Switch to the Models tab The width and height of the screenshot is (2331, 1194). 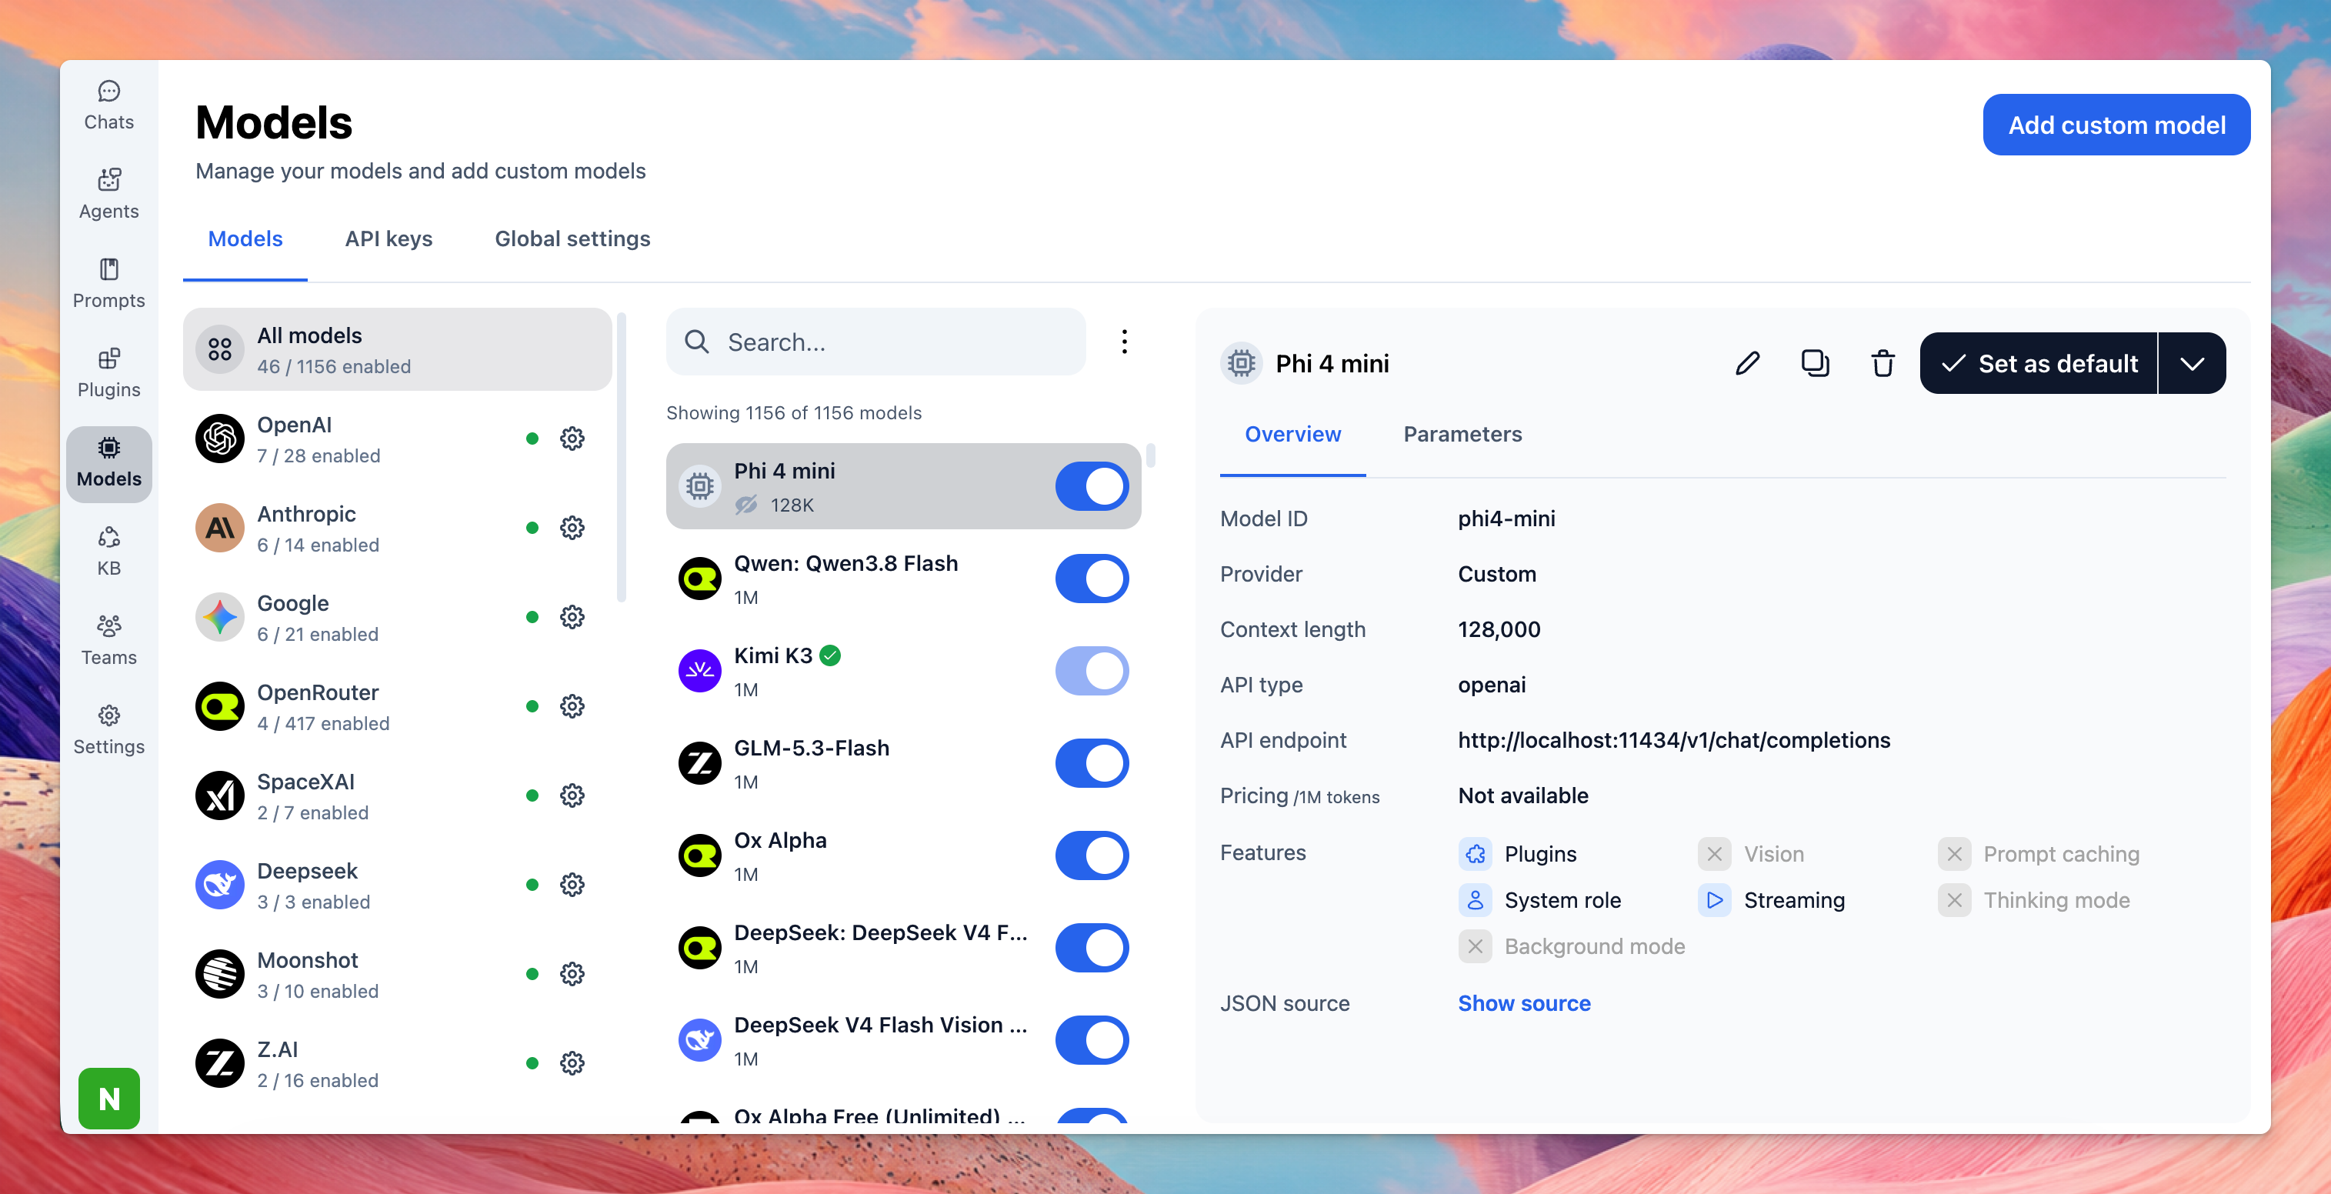(x=245, y=239)
